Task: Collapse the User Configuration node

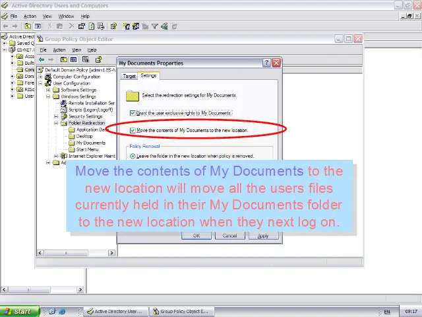Action: click(40, 83)
